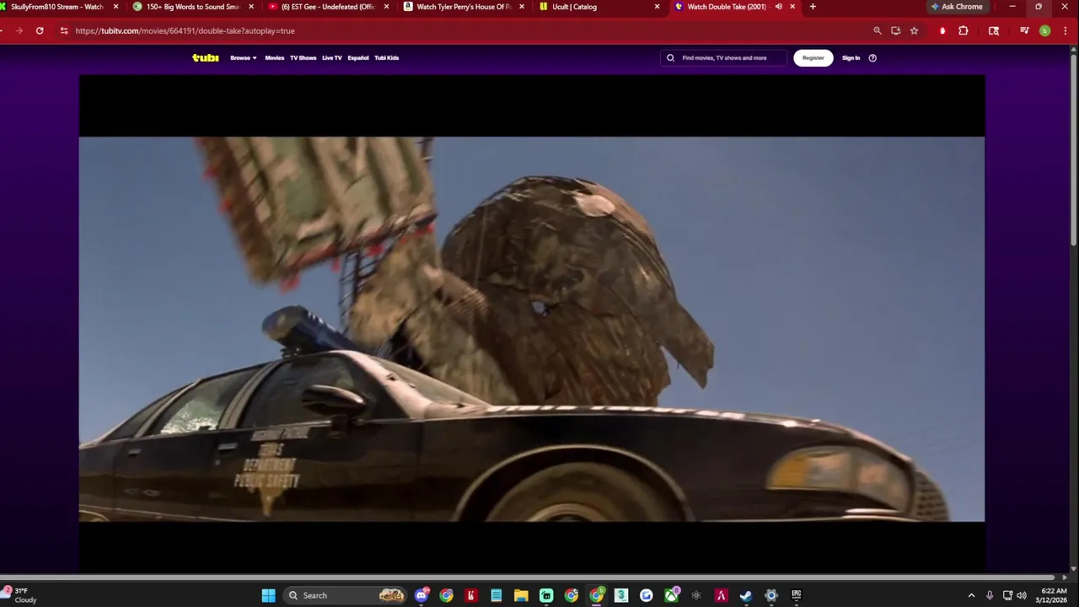Viewport: 1079px width, 607px height.
Task: Open the Xbox app in taskbar
Action: pyautogui.click(x=671, y=595)
